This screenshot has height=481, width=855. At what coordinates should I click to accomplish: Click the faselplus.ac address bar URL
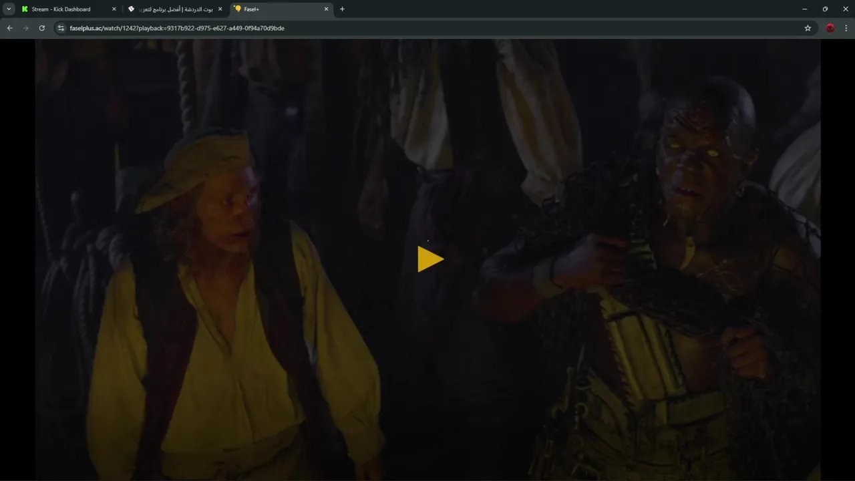(x=177, y=28)
